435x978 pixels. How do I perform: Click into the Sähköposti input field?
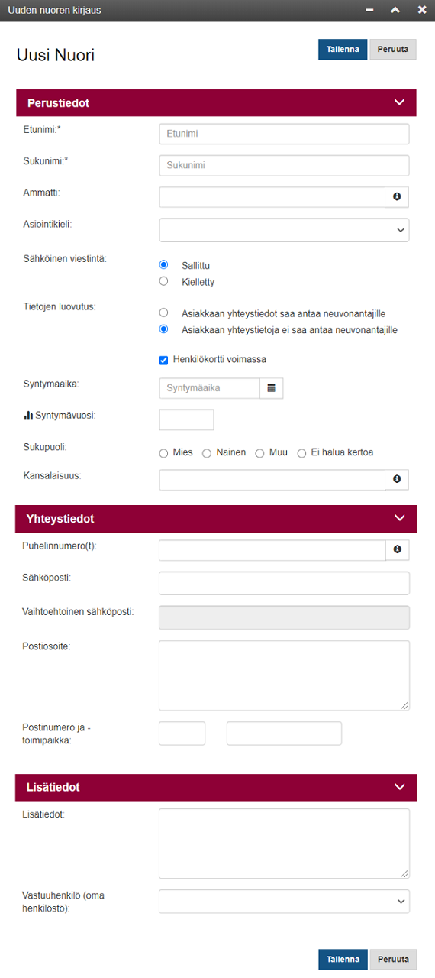coord(284,583)
